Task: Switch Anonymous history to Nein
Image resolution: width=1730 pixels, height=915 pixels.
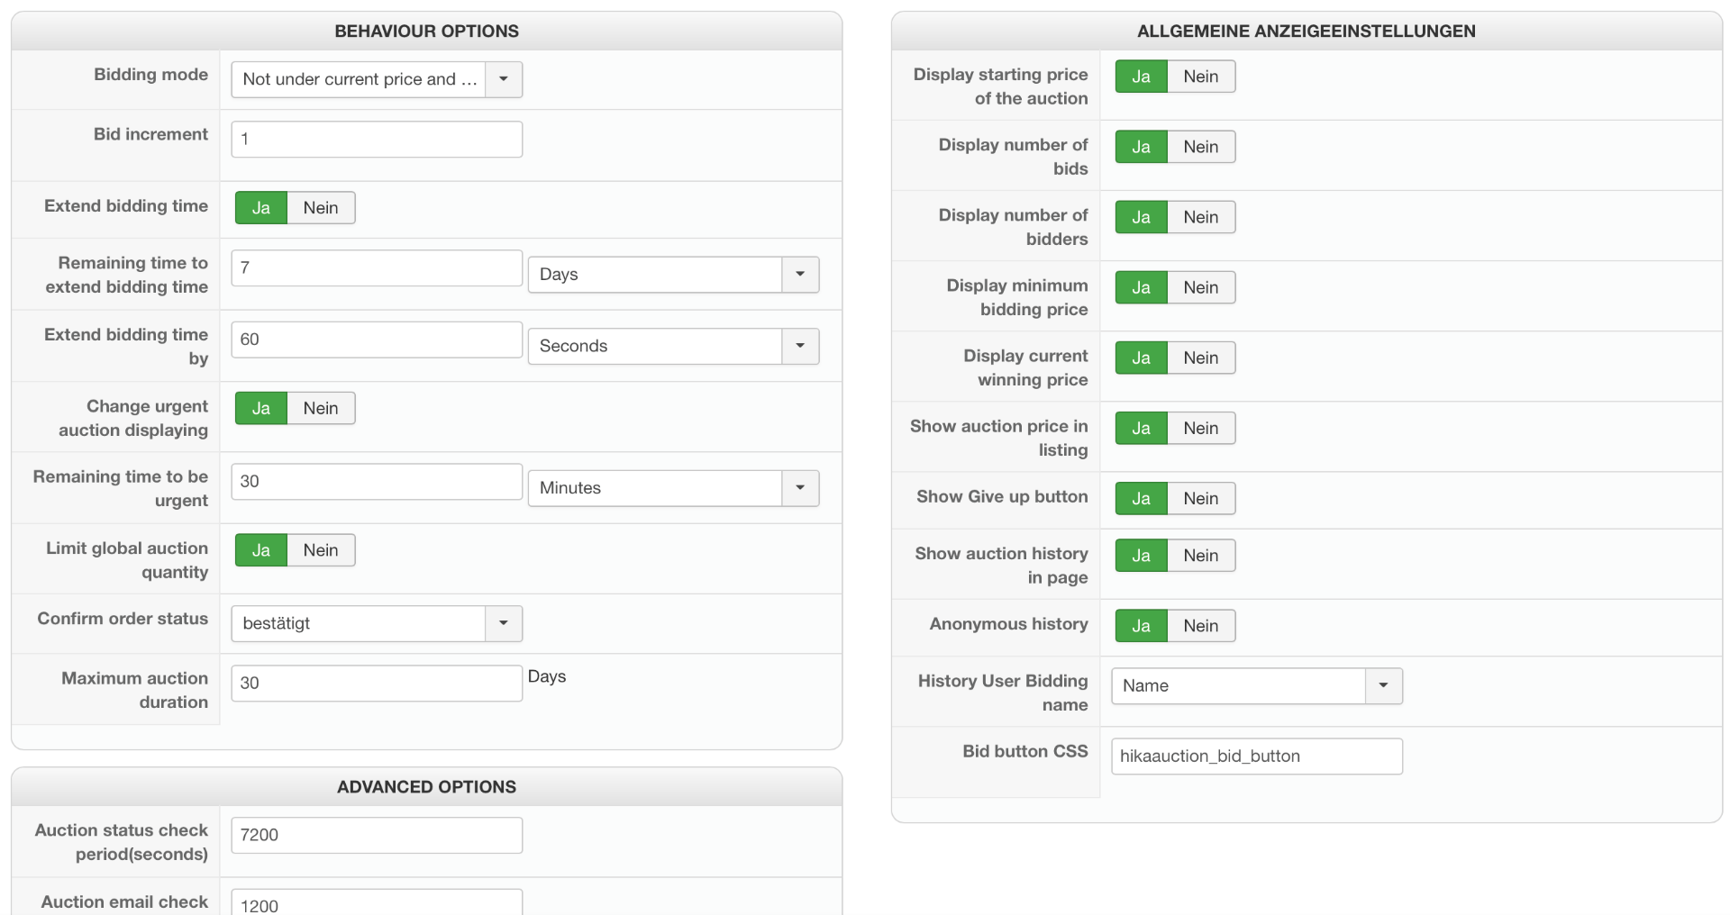Action: coord(1200,626)
